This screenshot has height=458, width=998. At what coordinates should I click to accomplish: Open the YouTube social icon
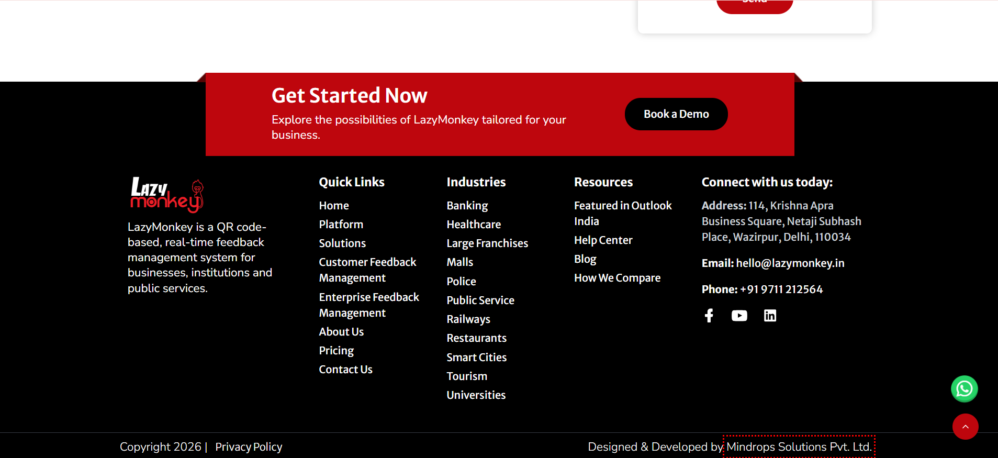point(739,316)
